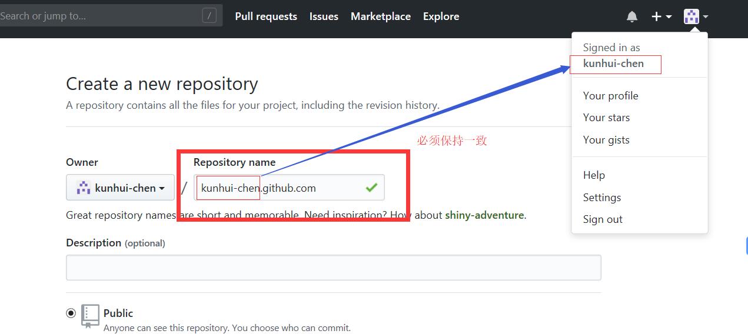Expand the Owner kunhui-chen dropdown
The image size is (748, 334).
(x=121, y=188)
